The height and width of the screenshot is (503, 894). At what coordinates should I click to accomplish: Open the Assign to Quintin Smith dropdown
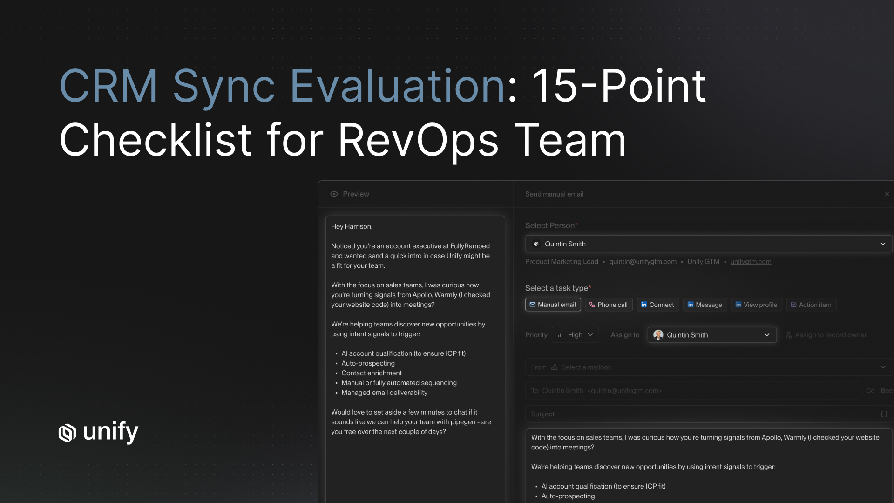(711, 335)
